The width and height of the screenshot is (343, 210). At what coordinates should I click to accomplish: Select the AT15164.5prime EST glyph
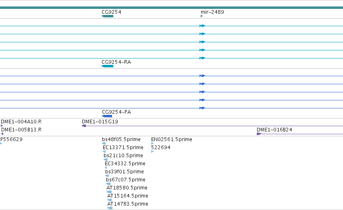[109, 200]
